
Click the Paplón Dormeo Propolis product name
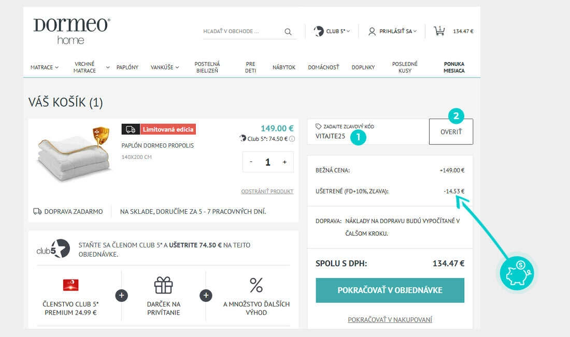158,145
